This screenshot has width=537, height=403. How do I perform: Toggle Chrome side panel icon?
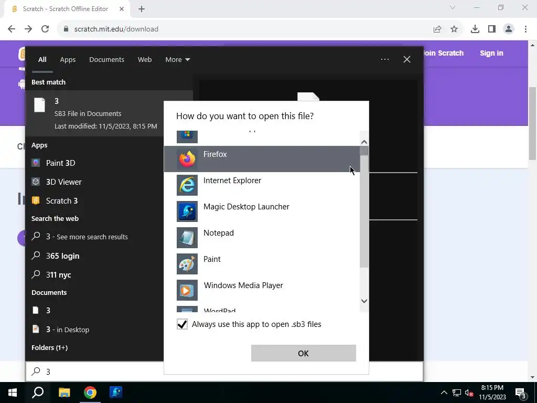coord(492,29)
